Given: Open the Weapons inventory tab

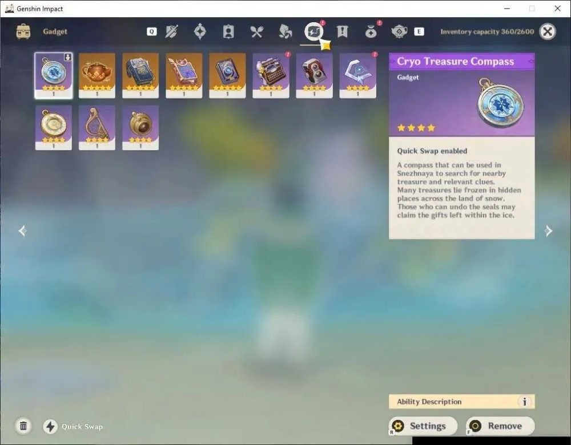Looking at the screenshot, I should [x=171, y=31].
